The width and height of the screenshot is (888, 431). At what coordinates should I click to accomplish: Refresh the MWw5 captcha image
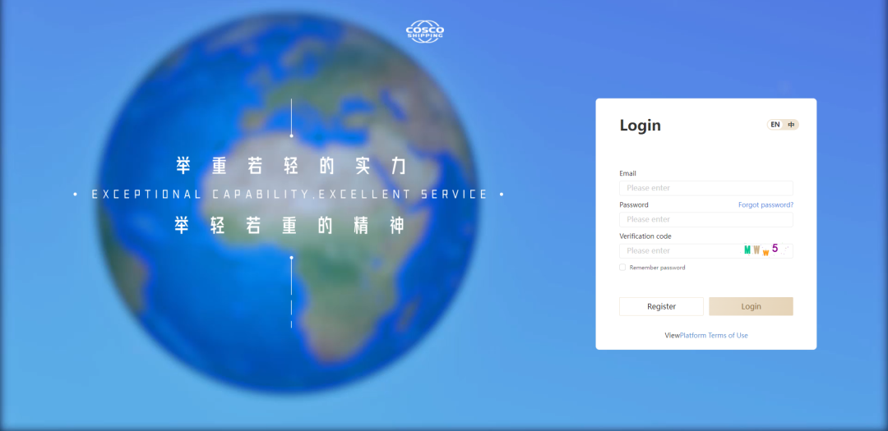(x=767, y=250)
